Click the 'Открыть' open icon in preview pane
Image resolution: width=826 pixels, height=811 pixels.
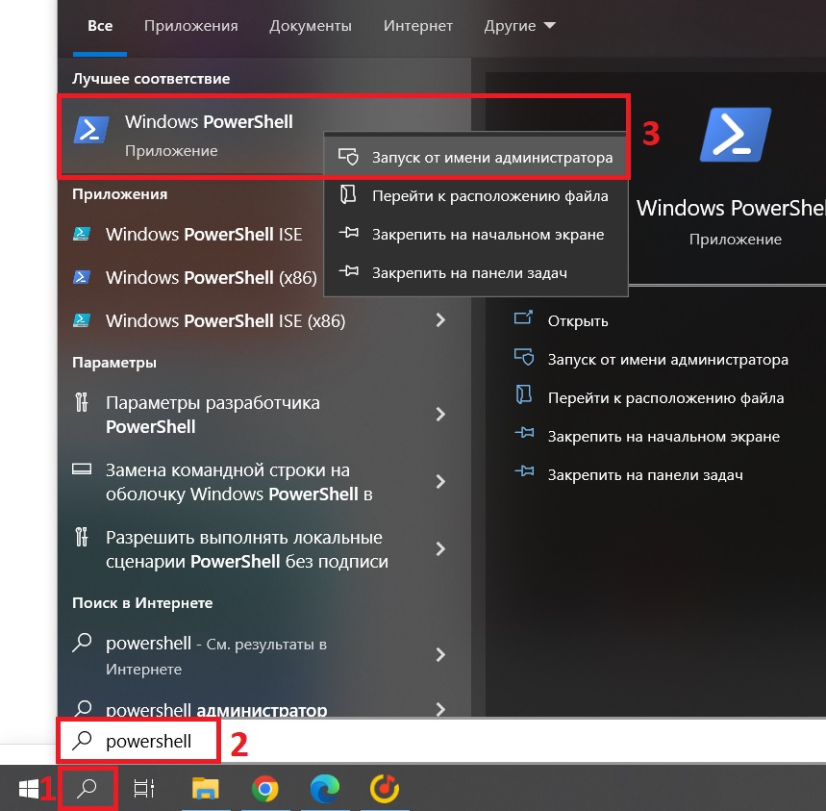[523, 317]
